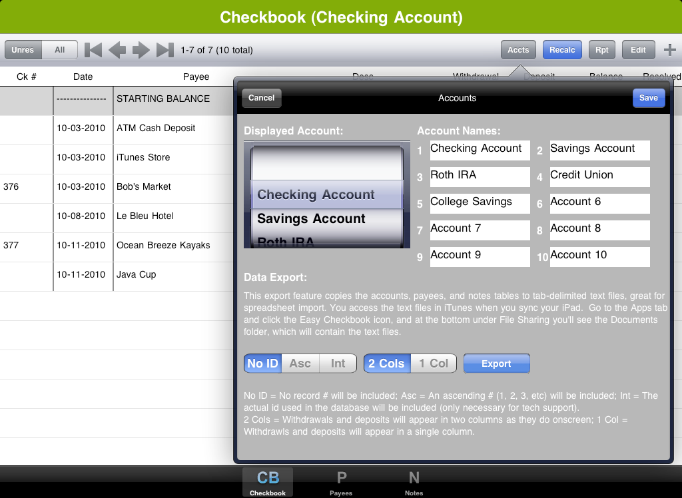Edit account name 3 Roth IRA field

click(x=480, y=177)
